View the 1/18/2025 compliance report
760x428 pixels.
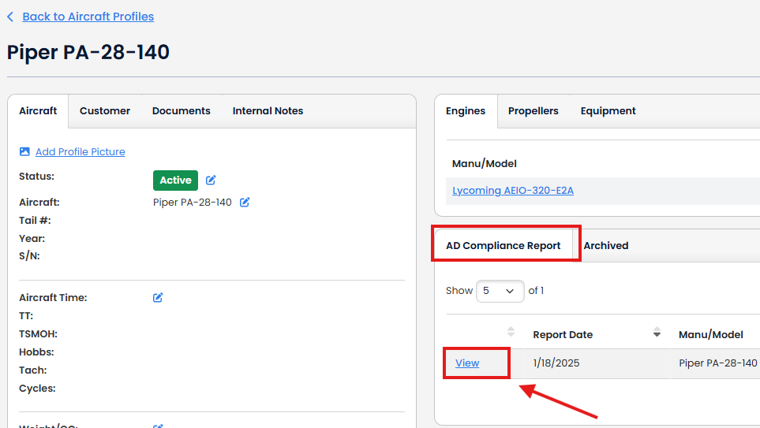pos(467,363)
